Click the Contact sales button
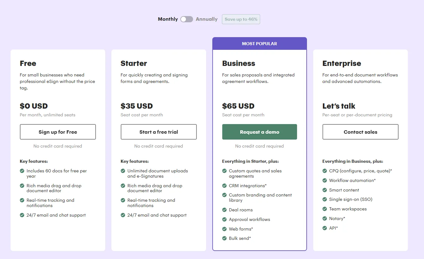Screen dimensions: 424x259 coord(360,132)
